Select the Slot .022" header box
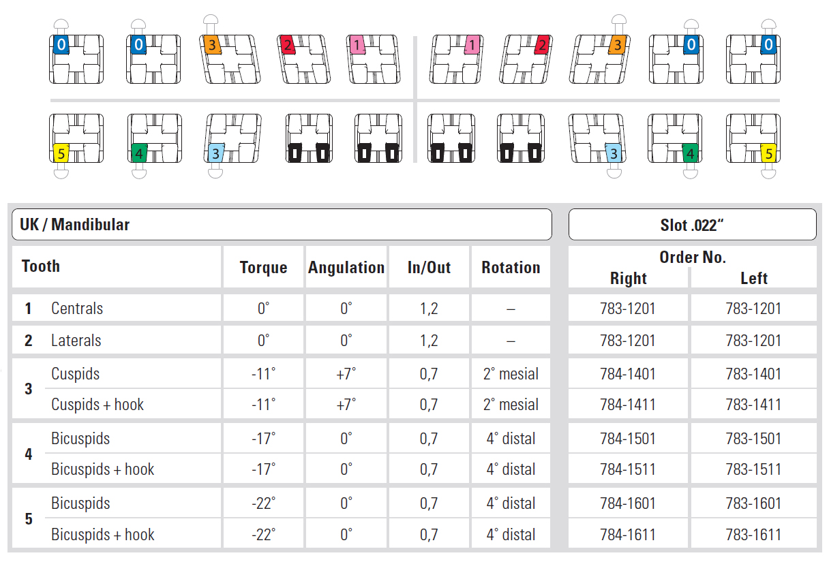 coord(692,225)
